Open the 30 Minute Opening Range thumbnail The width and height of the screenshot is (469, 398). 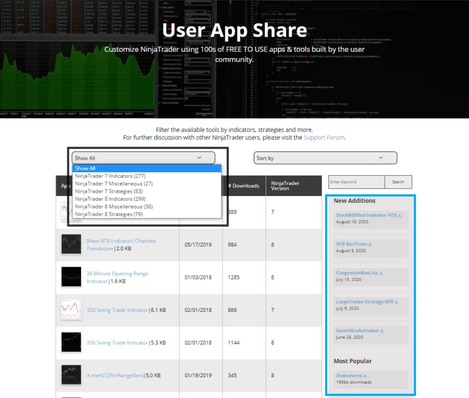[71, 277]
